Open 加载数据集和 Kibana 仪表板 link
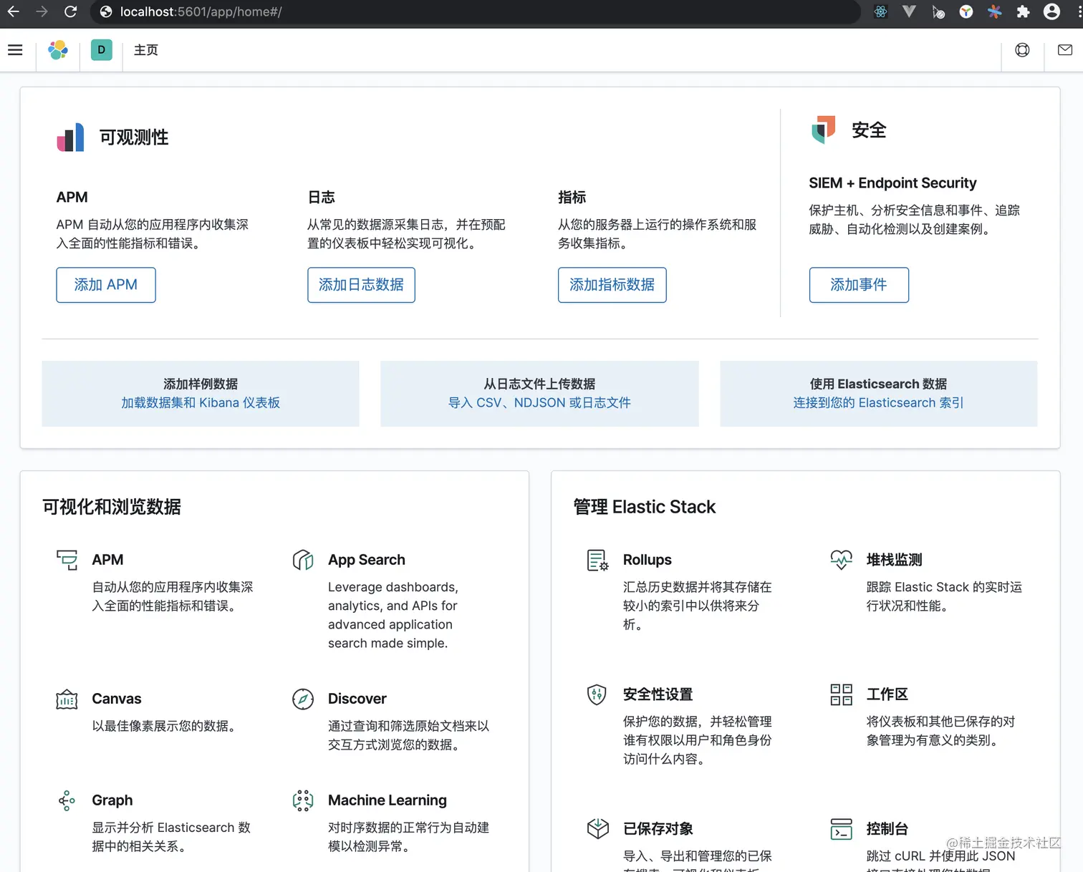 point(201,403)
